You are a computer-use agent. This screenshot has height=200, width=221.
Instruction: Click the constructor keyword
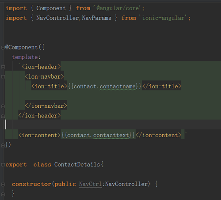click(32, 184)
